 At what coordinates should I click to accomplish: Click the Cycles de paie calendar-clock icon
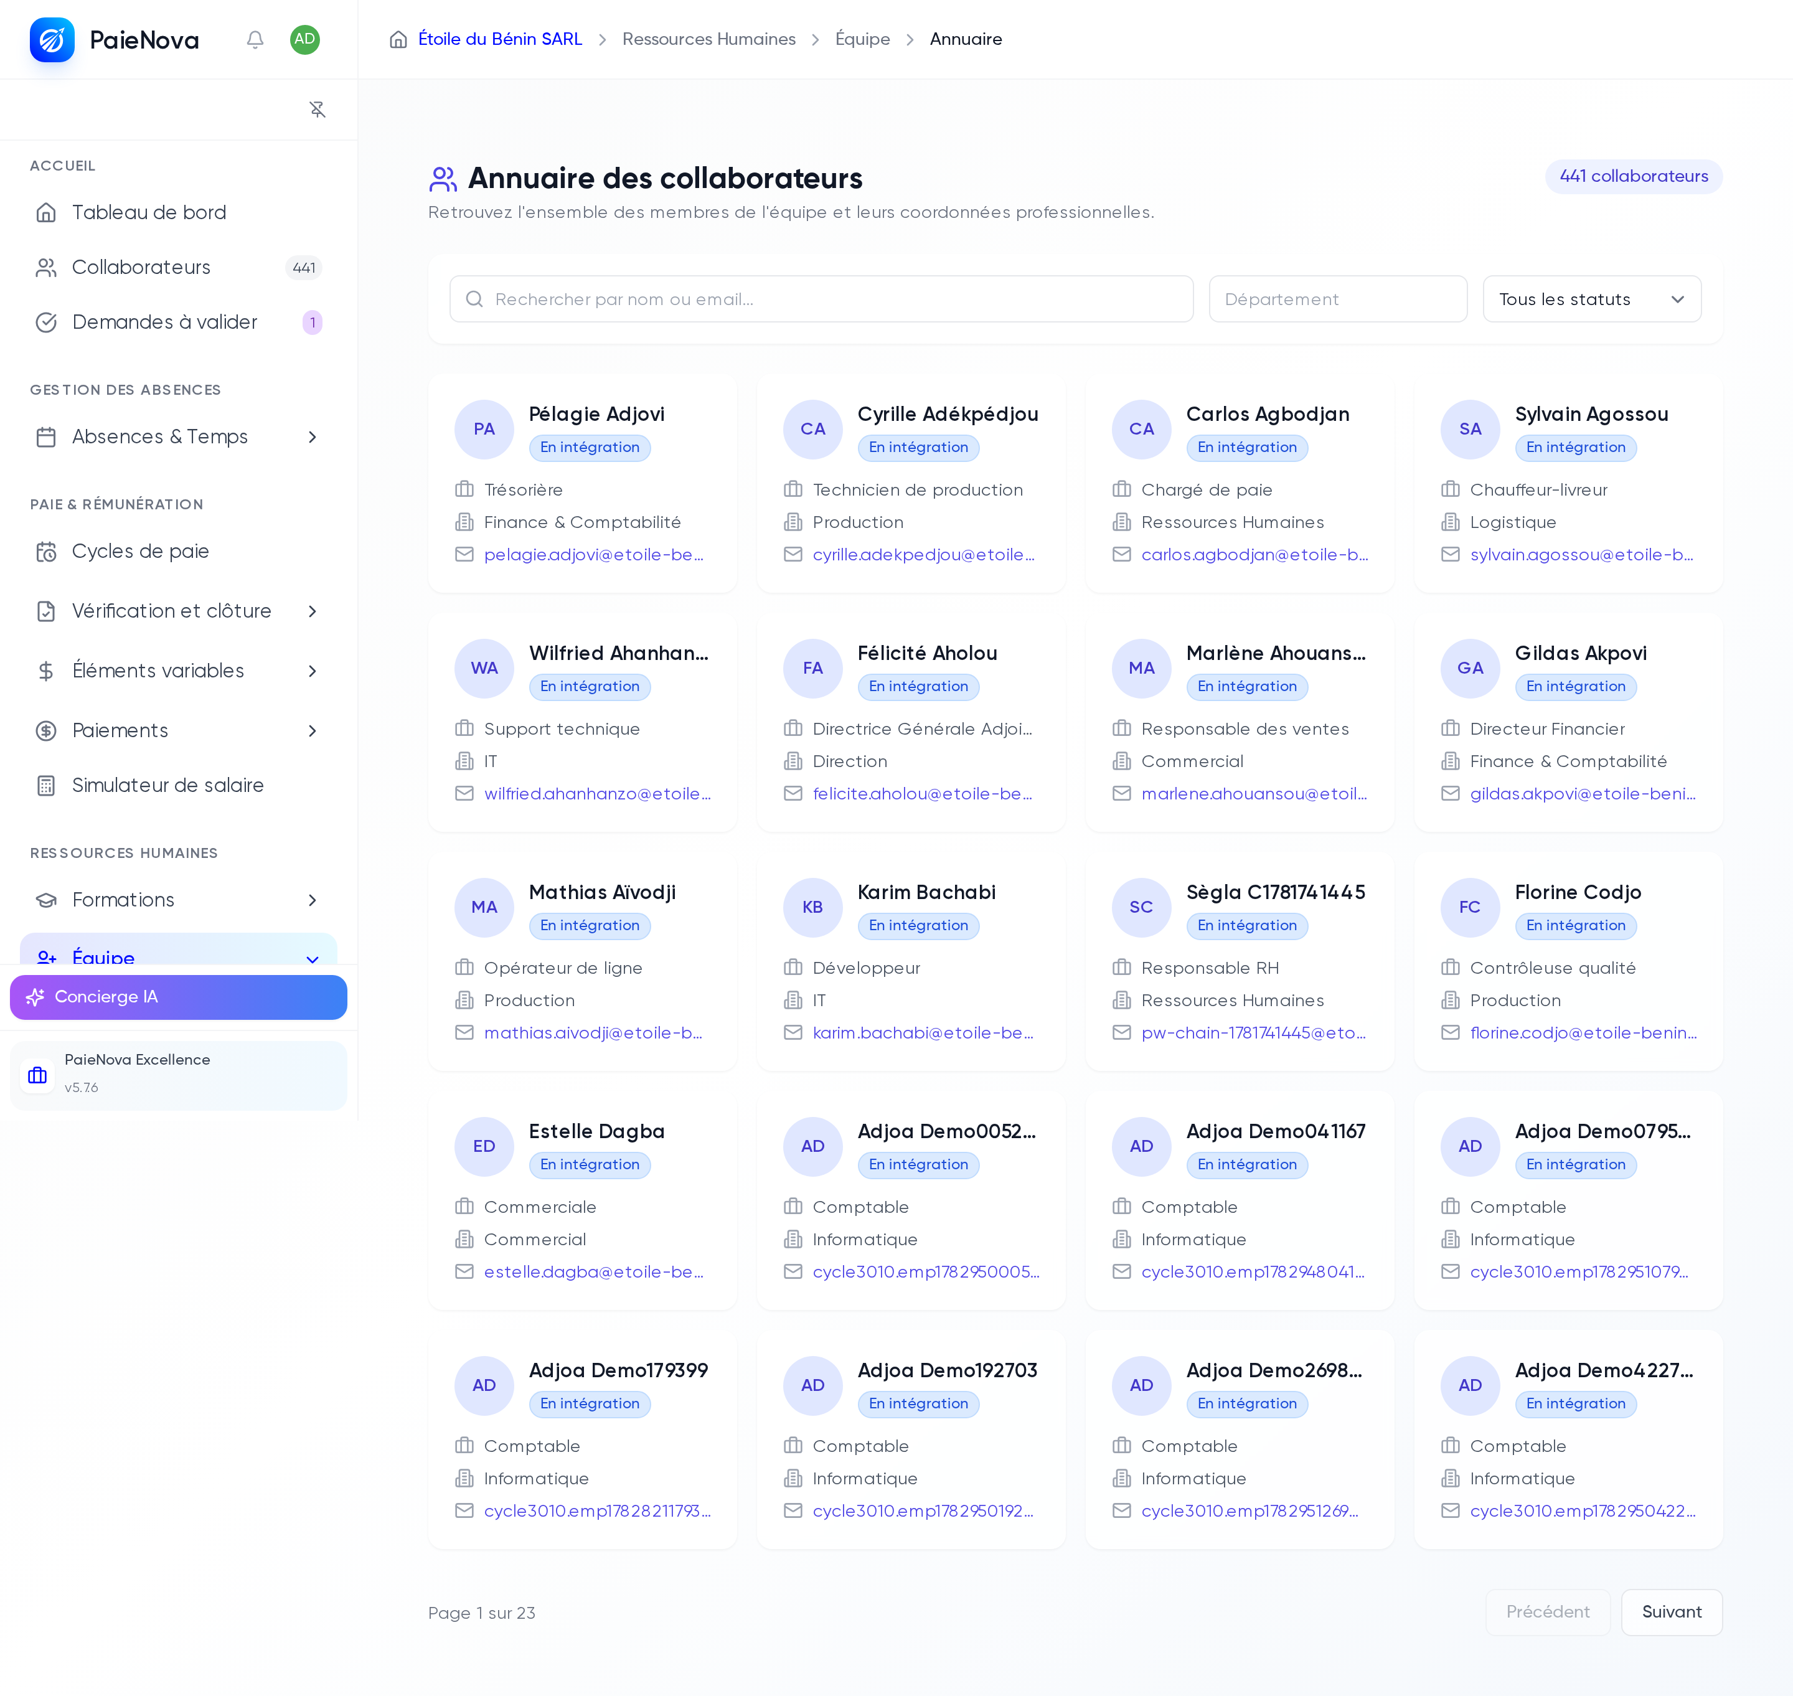(46, 552)
